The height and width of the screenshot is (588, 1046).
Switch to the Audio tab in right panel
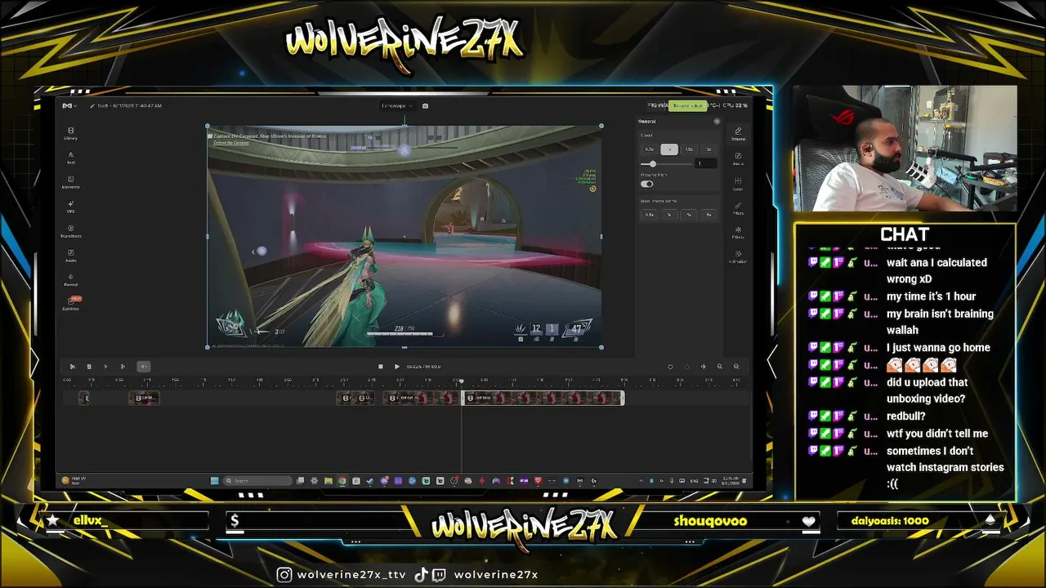(x=738, y=158)
